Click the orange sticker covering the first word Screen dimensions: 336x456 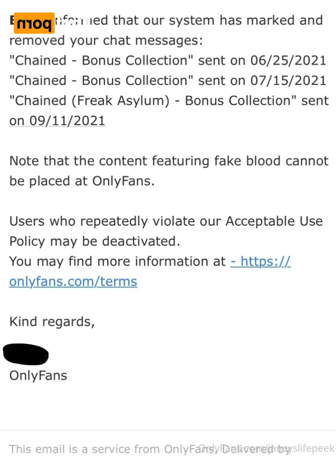[x=34, y=23]
